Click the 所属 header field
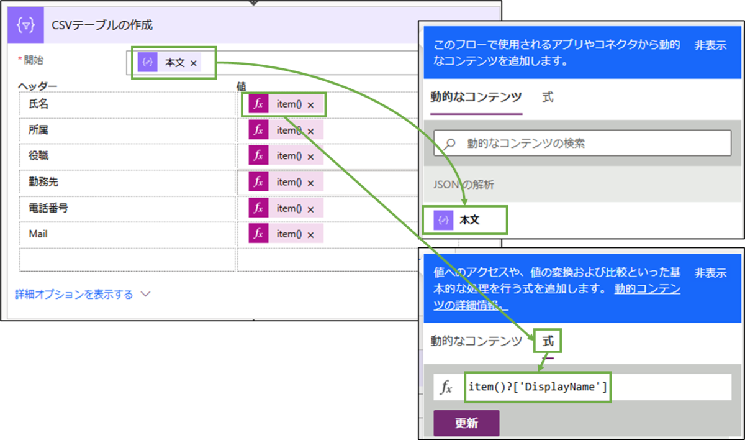The height and width of the screenshot is (440, 745). pos(127,131)
